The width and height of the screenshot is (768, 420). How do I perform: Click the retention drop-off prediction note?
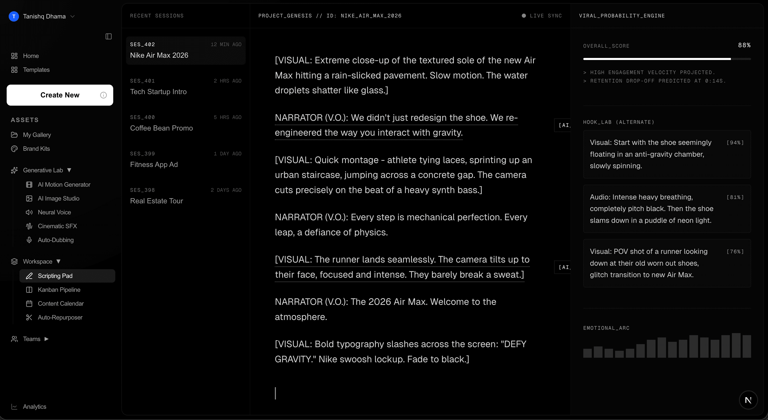(655, 81)
